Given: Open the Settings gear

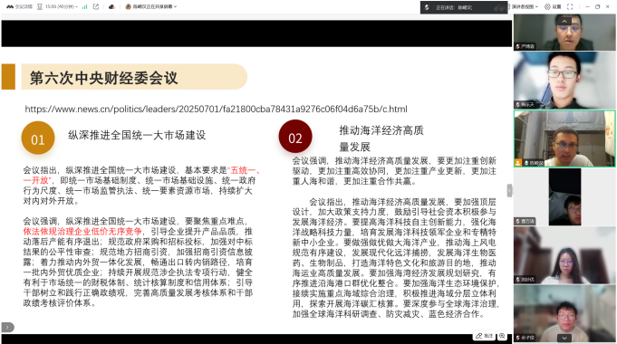Looking at the screenshot, I should coord(553,6).
